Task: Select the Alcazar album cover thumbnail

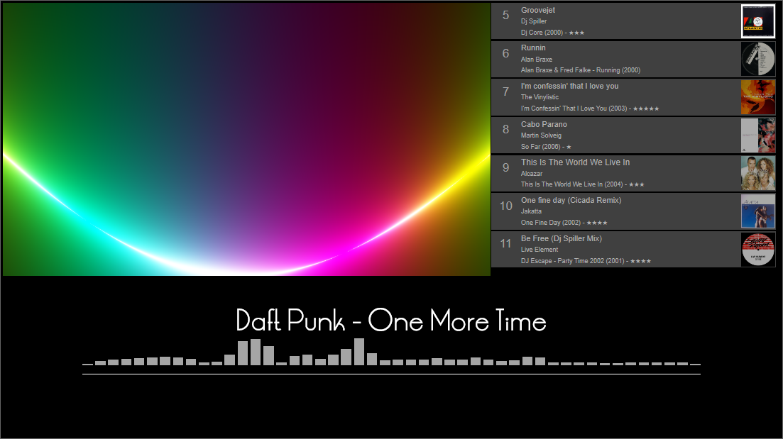Action: pyautogui.click(x=757, y=174)
